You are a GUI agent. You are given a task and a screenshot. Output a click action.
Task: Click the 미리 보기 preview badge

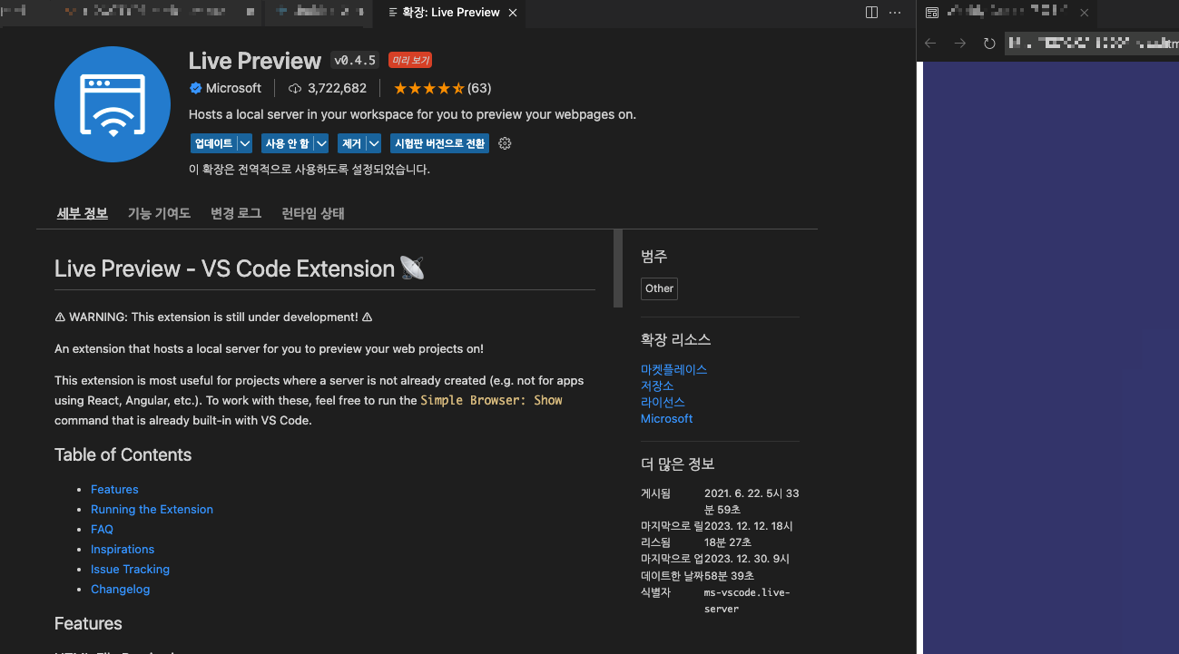[x=410, y=60]
